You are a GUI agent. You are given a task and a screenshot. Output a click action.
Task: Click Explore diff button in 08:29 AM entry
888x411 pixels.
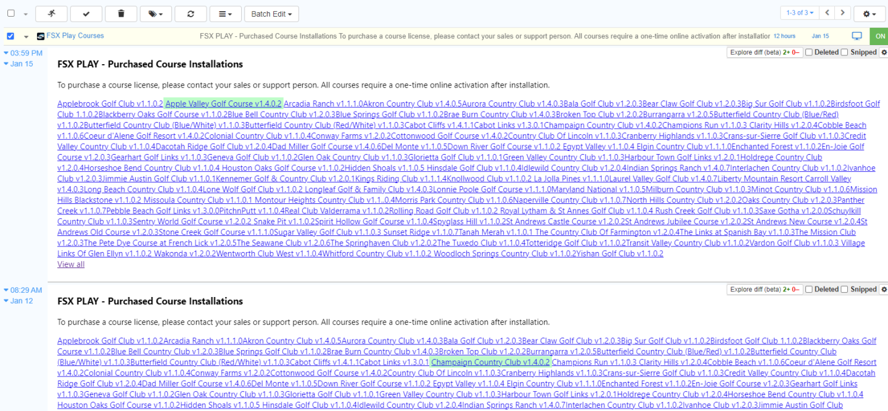click(x=765, y=290)
